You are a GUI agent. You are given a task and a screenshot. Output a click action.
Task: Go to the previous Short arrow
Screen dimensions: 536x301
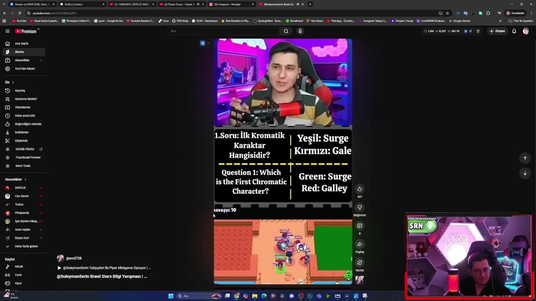pyautogui.click(x=525, y=158)
